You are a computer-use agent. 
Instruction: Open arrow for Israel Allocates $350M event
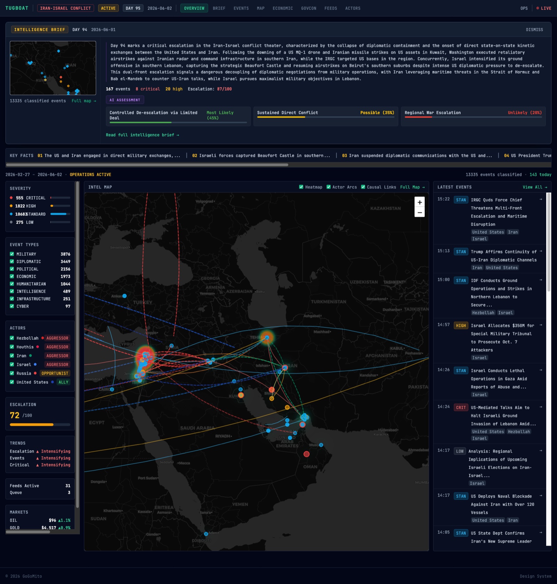pyautogui.click(x=541, y=325)
